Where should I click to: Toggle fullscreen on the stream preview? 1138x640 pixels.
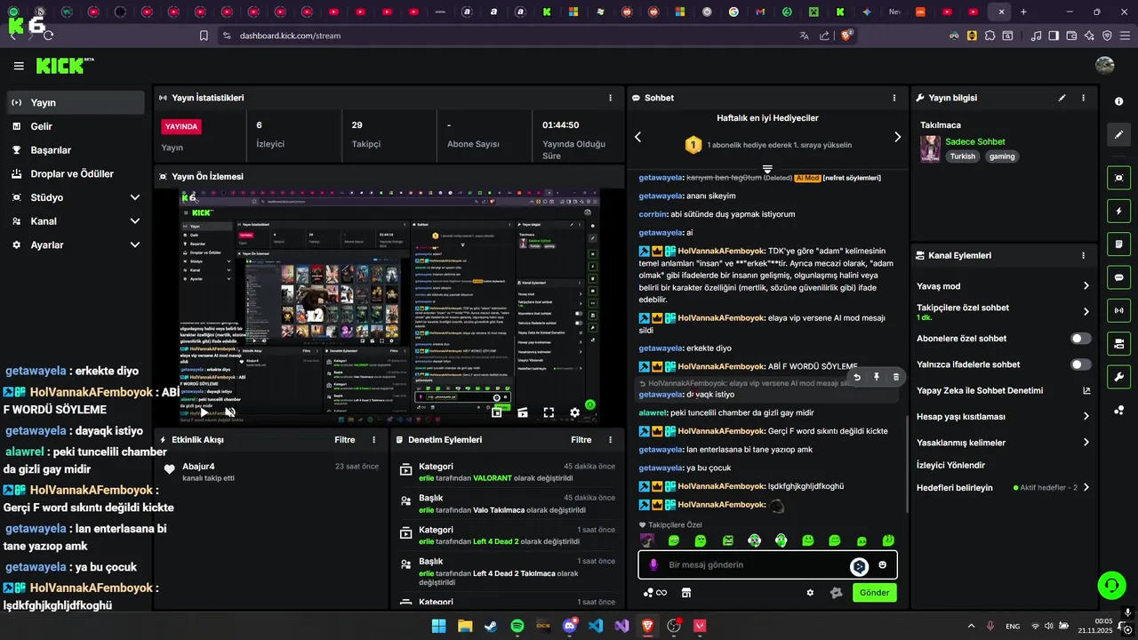[x=549, y=412]
